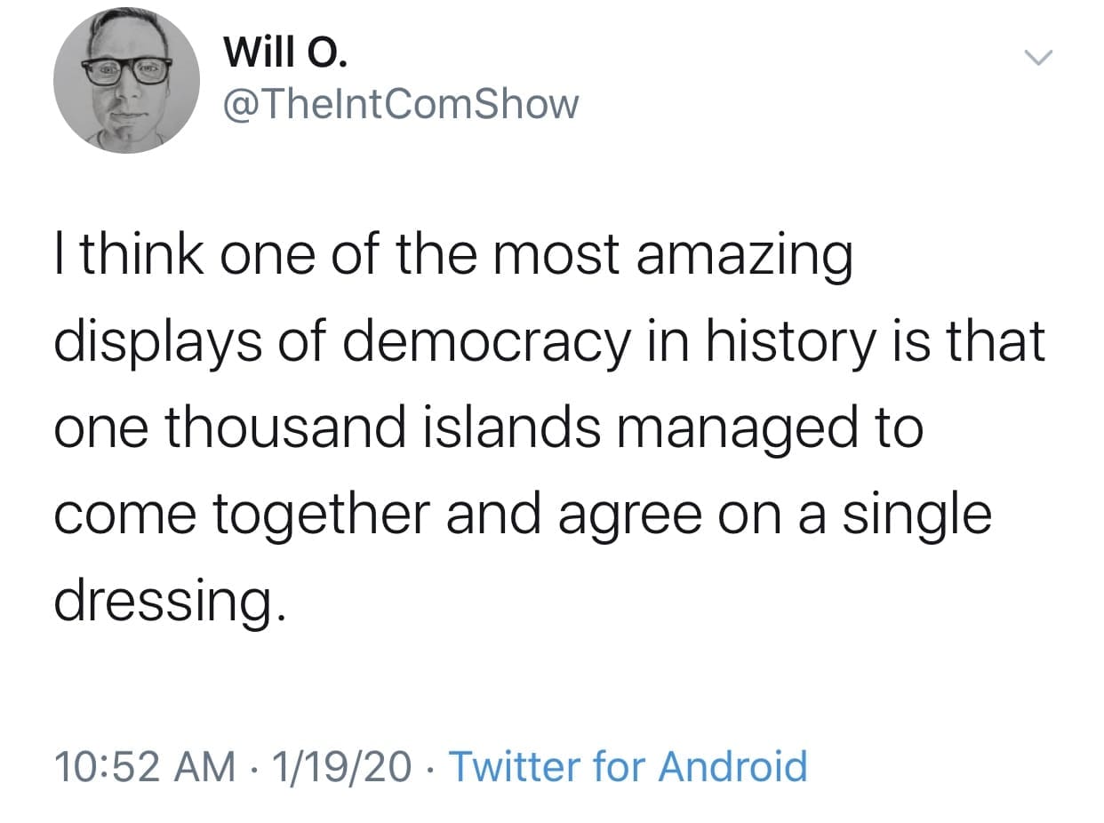Click Will O.'s profile avatar photo
The height and width of the screenshot is (823, 1104).
click(x=126, y=80)
